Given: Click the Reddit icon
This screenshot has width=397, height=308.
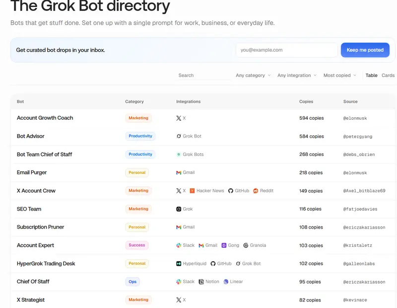Looking at the screenshot, I should 256,191.
